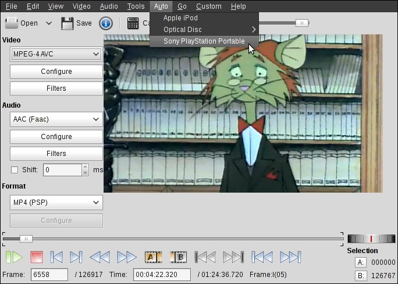Click the jog shuttle wheel control
The image size is (398, 284).
(371, 239)
